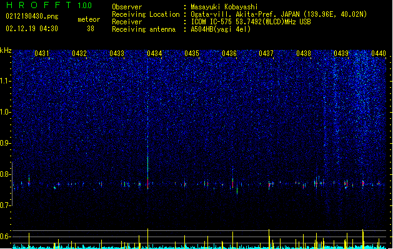Click the meteor count value 38
The height and width of the screenshot is (249, 393).
pos(91,29)
